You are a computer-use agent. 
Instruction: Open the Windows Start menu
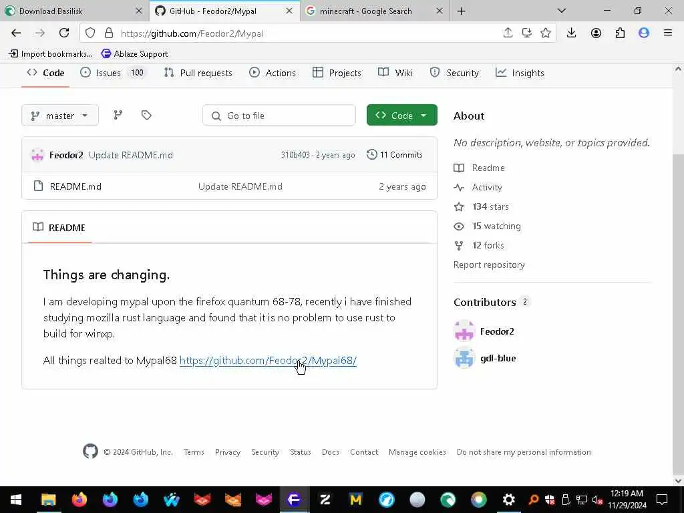(x=16, y=500)
